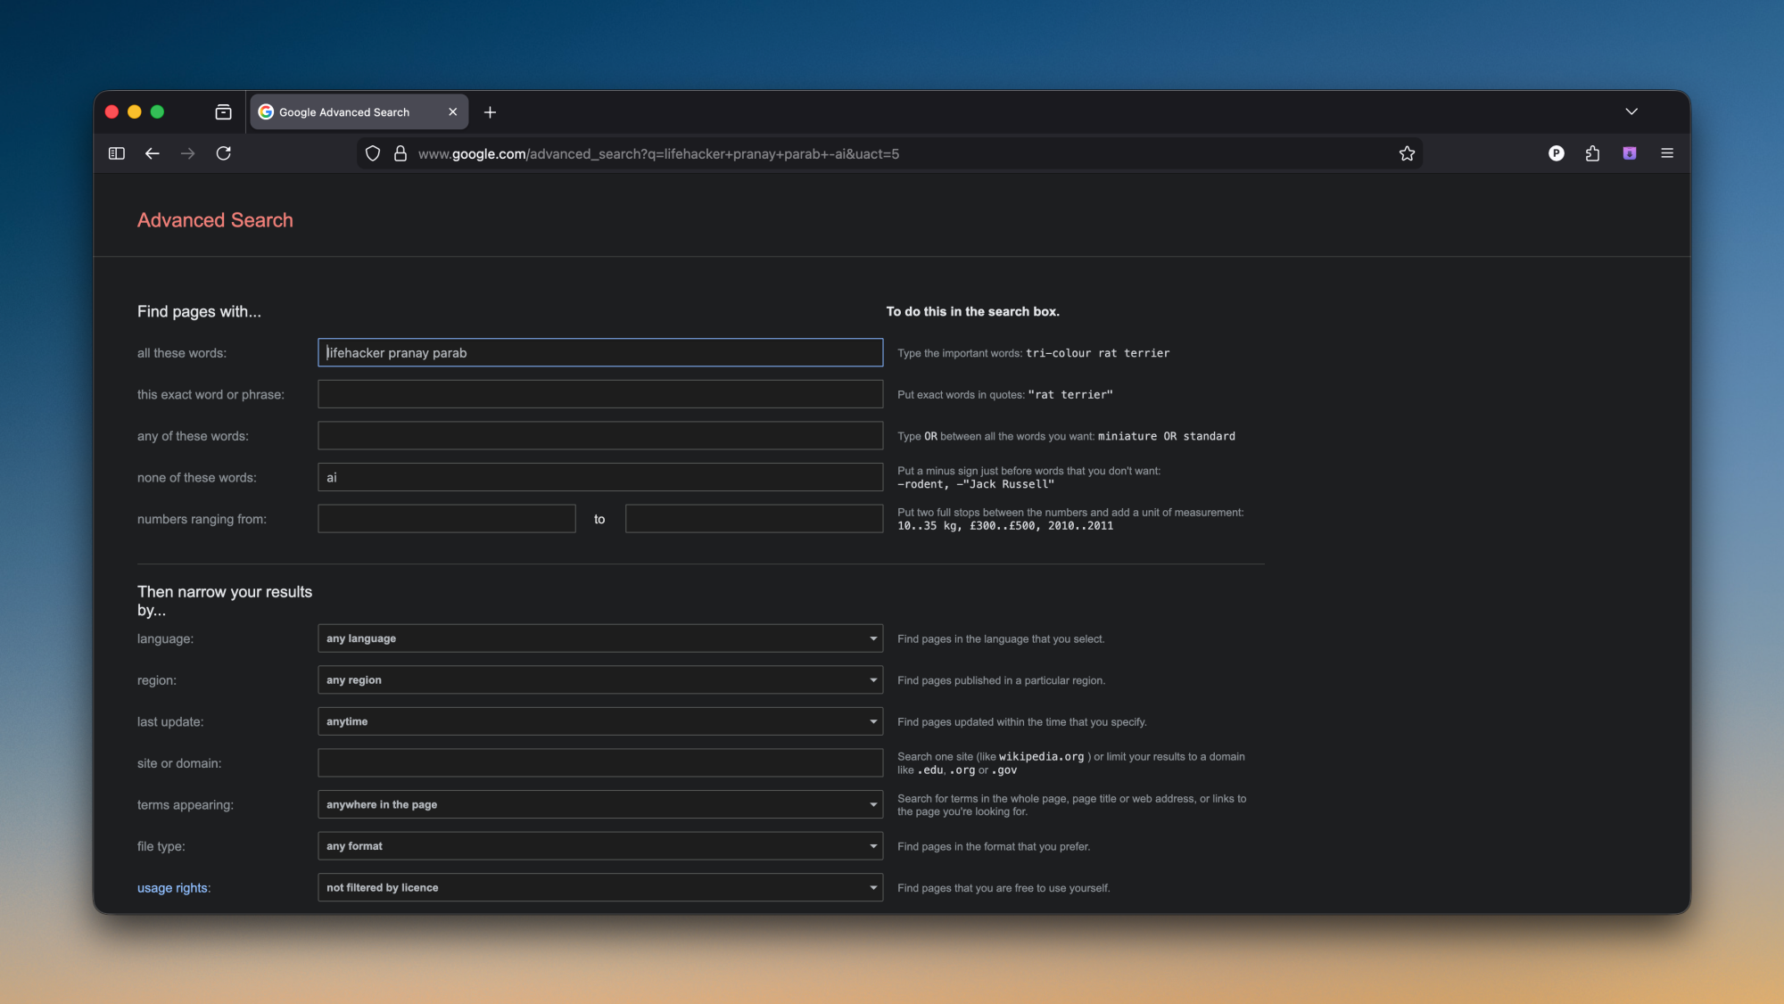The image size is (1784, 1004).
Task: Expand the file type format dropdown
Action: [599, 845]
